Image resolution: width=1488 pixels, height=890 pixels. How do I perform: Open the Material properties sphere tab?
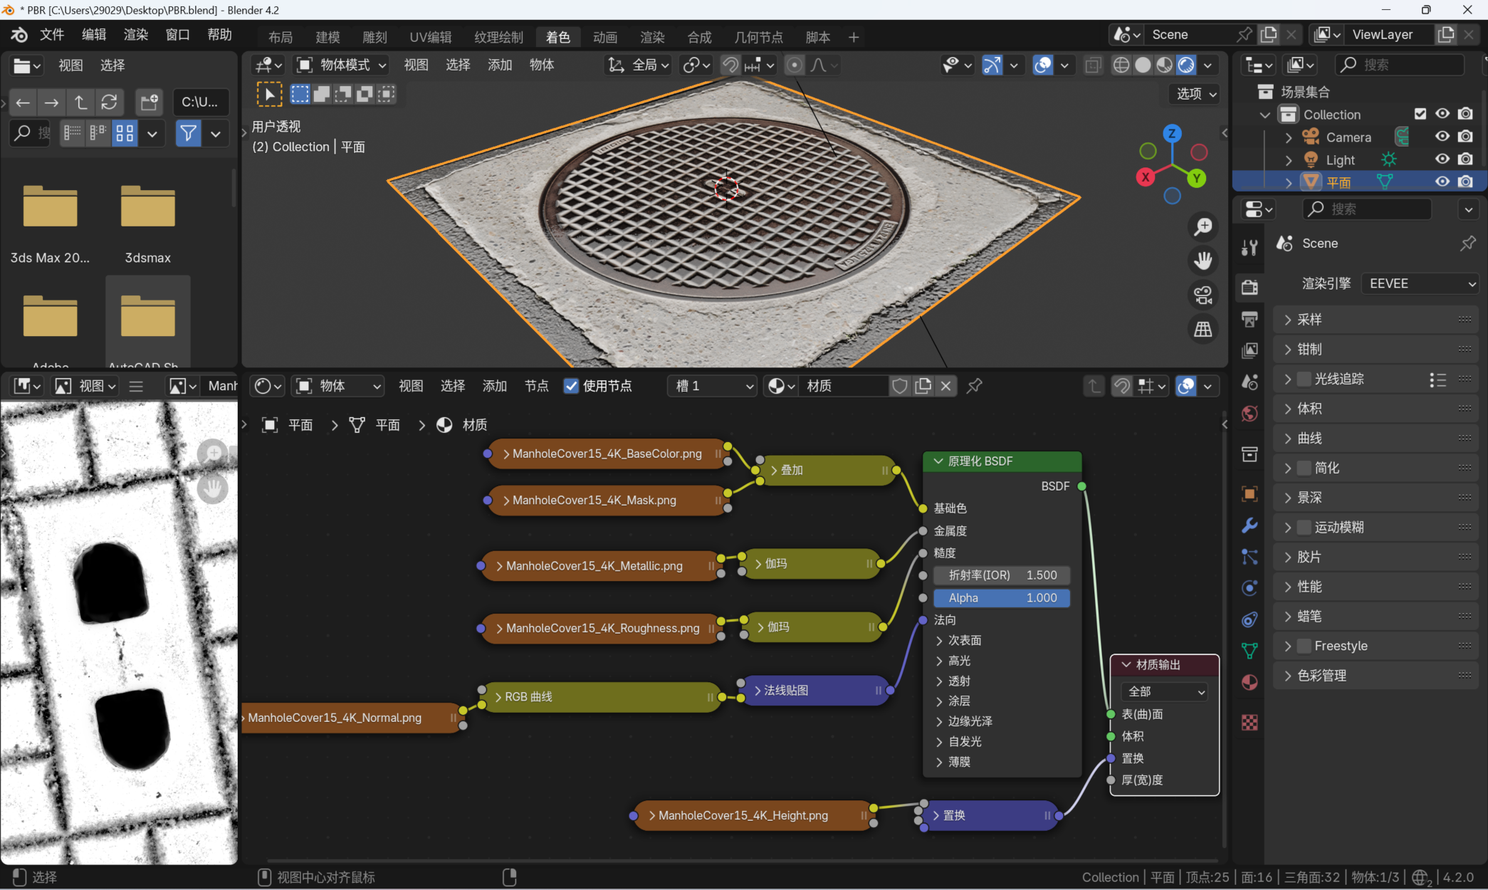1249,682
